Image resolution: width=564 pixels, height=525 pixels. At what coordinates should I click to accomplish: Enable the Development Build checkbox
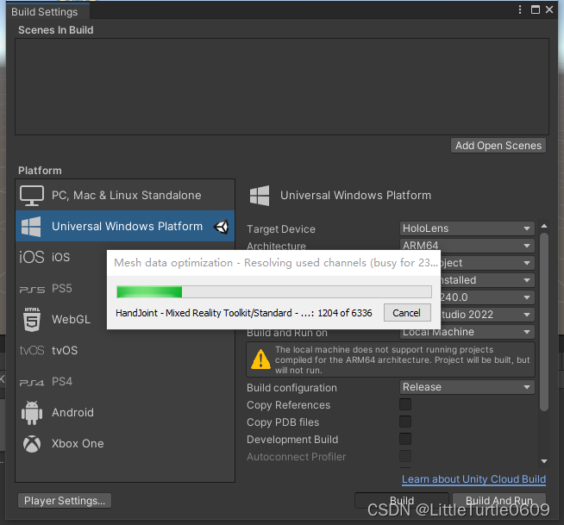click(x=405, y=439)
